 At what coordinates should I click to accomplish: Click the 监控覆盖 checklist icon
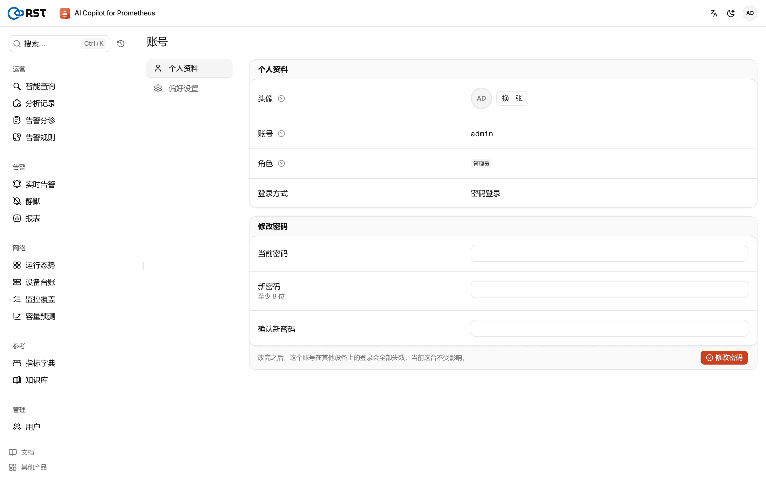(x=17, y=299)
